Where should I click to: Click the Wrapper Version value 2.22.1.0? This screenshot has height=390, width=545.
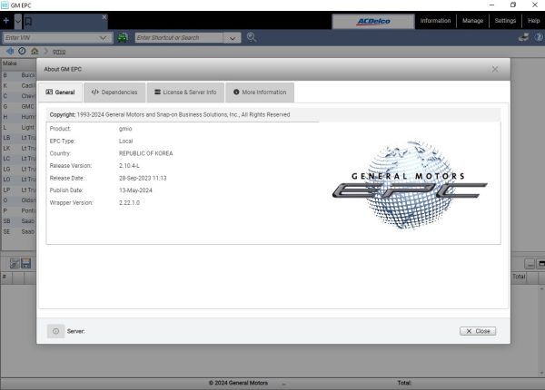129,203
